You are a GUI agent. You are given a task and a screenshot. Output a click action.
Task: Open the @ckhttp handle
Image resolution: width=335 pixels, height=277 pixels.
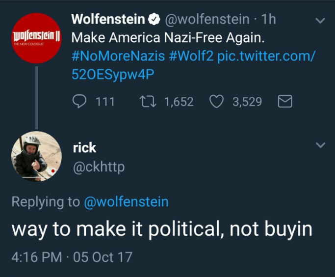[99, 167]
